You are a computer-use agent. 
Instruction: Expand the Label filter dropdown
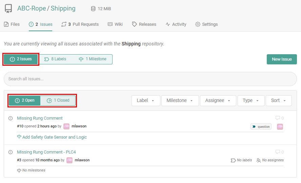click(145, 101)
